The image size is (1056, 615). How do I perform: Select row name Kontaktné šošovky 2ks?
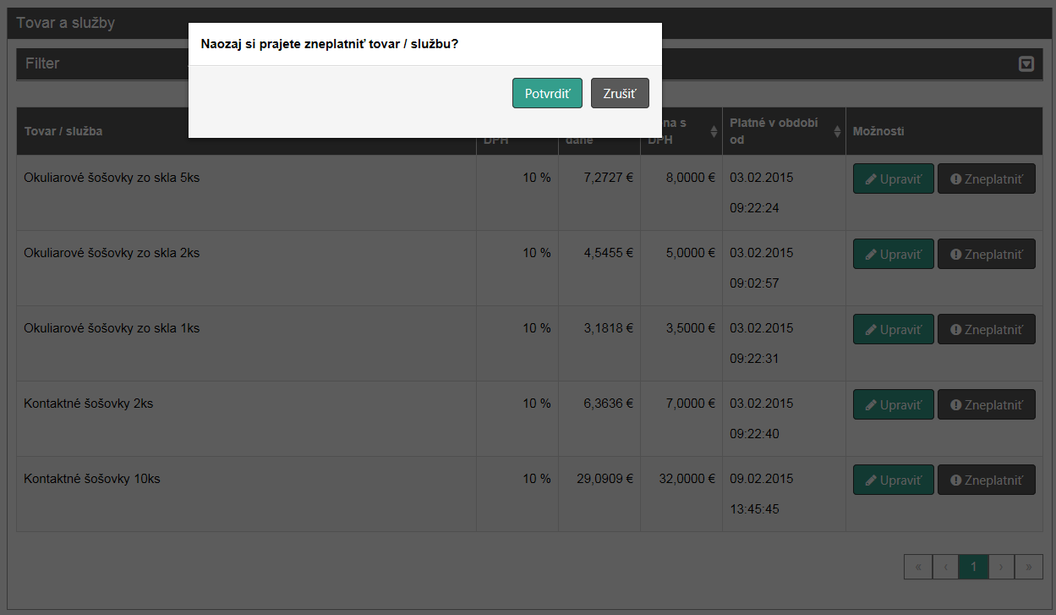89,404
